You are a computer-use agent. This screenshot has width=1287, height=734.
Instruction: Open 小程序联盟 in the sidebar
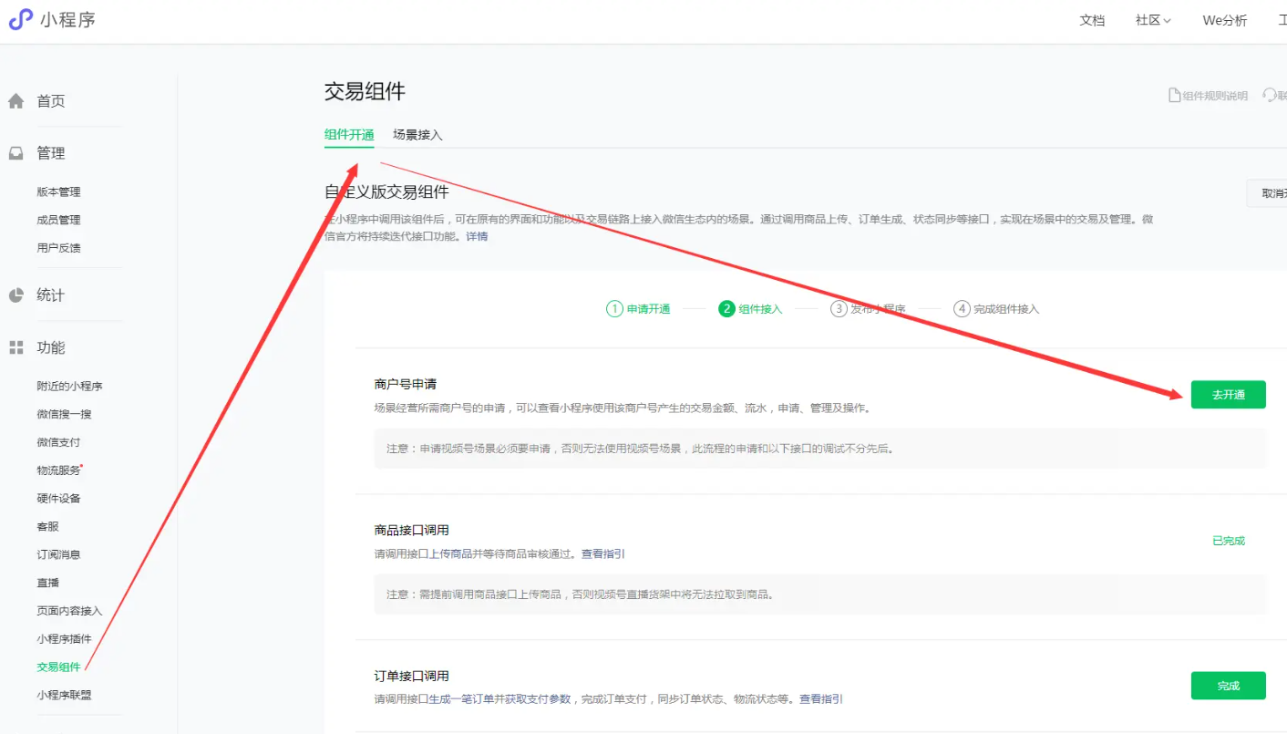tap(64, 696)
